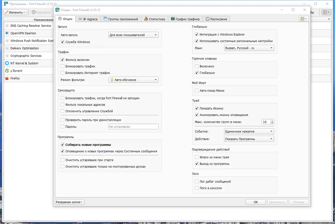Image resolution: width=335 pixels, height=224 pixels.
Task: Select the OpenVPN Daemon row text
Action: (x=23, y=33)
